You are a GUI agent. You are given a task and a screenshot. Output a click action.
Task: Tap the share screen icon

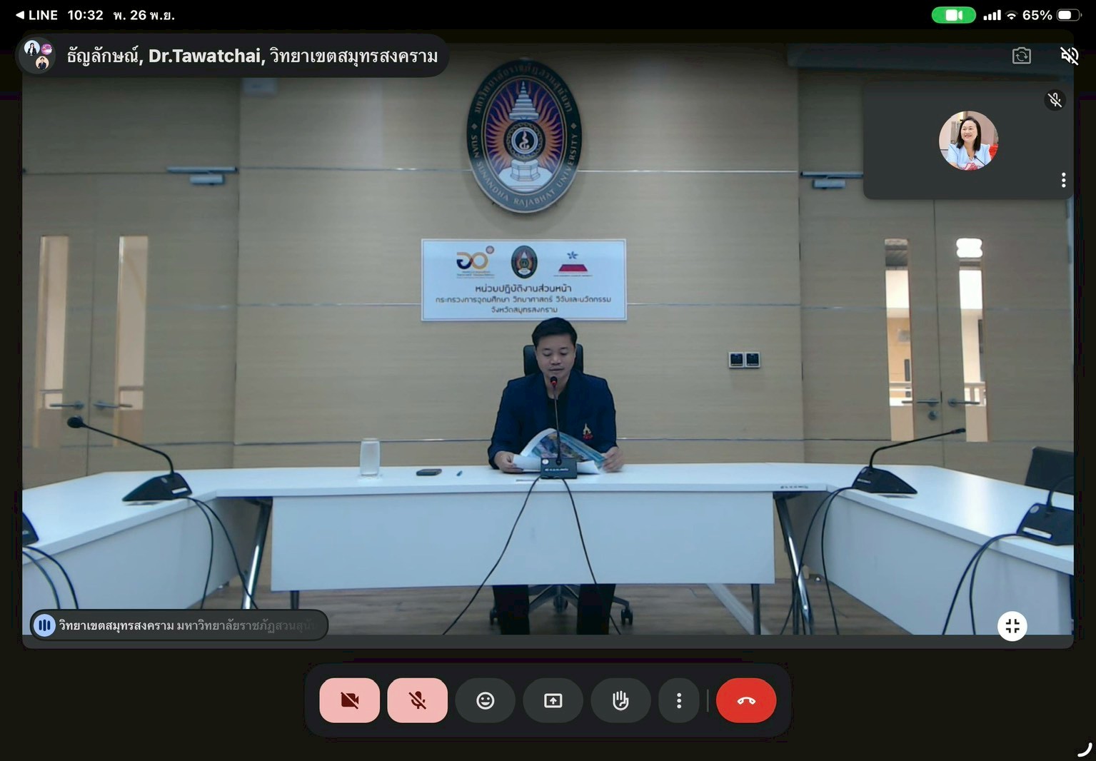coord(553,700)
